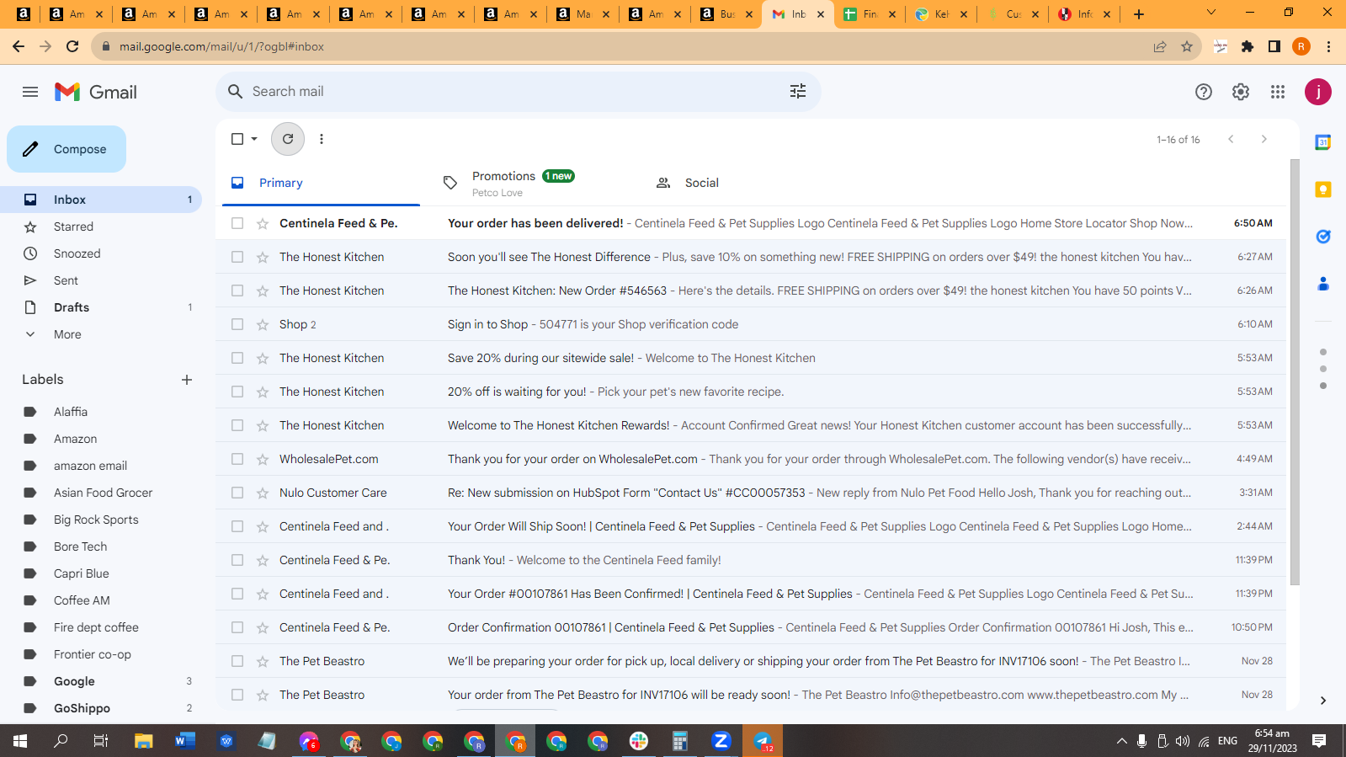
Task: Switch to the Primary inbox tab
Action: click(x=321, y=183)
